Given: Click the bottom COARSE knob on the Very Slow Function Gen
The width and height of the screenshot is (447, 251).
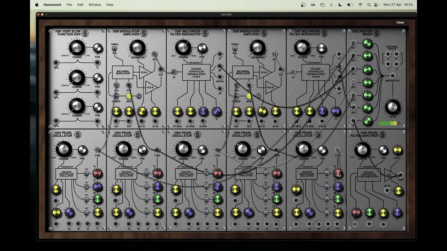Looking at the screenshot, I should coord(77,106).
